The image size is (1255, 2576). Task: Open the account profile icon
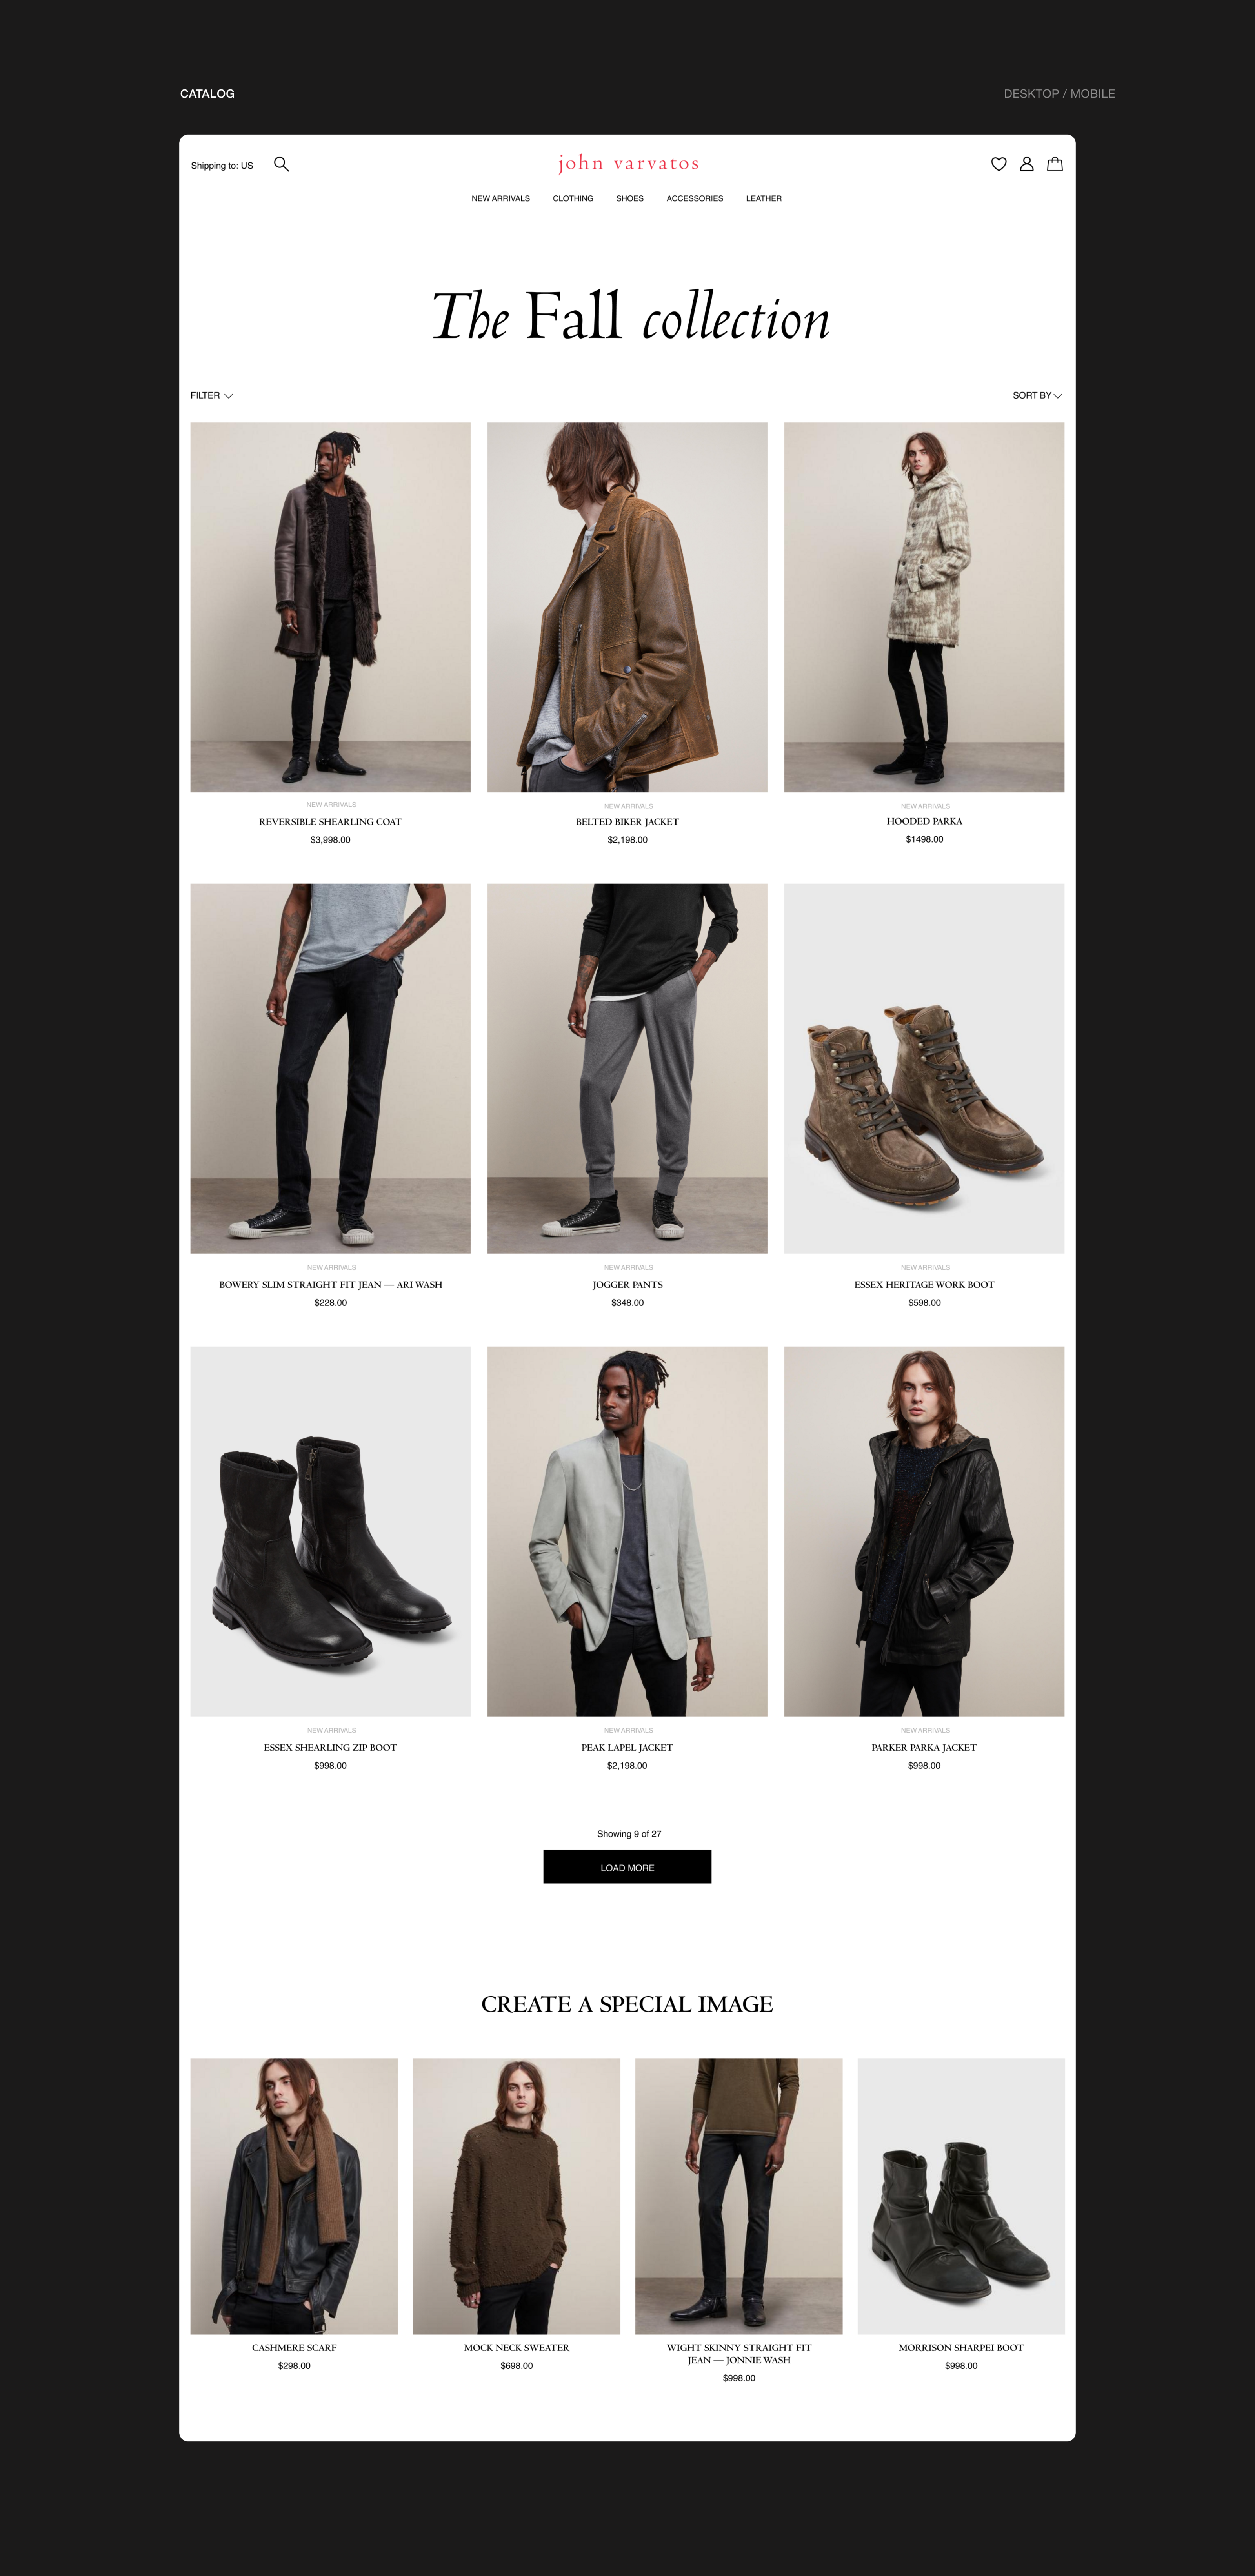1026,164
